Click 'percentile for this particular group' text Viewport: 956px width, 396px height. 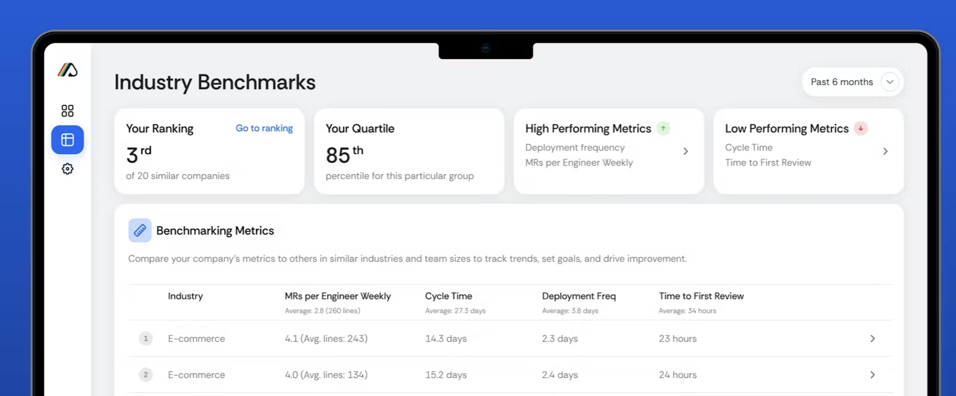[x=399, y=176]
